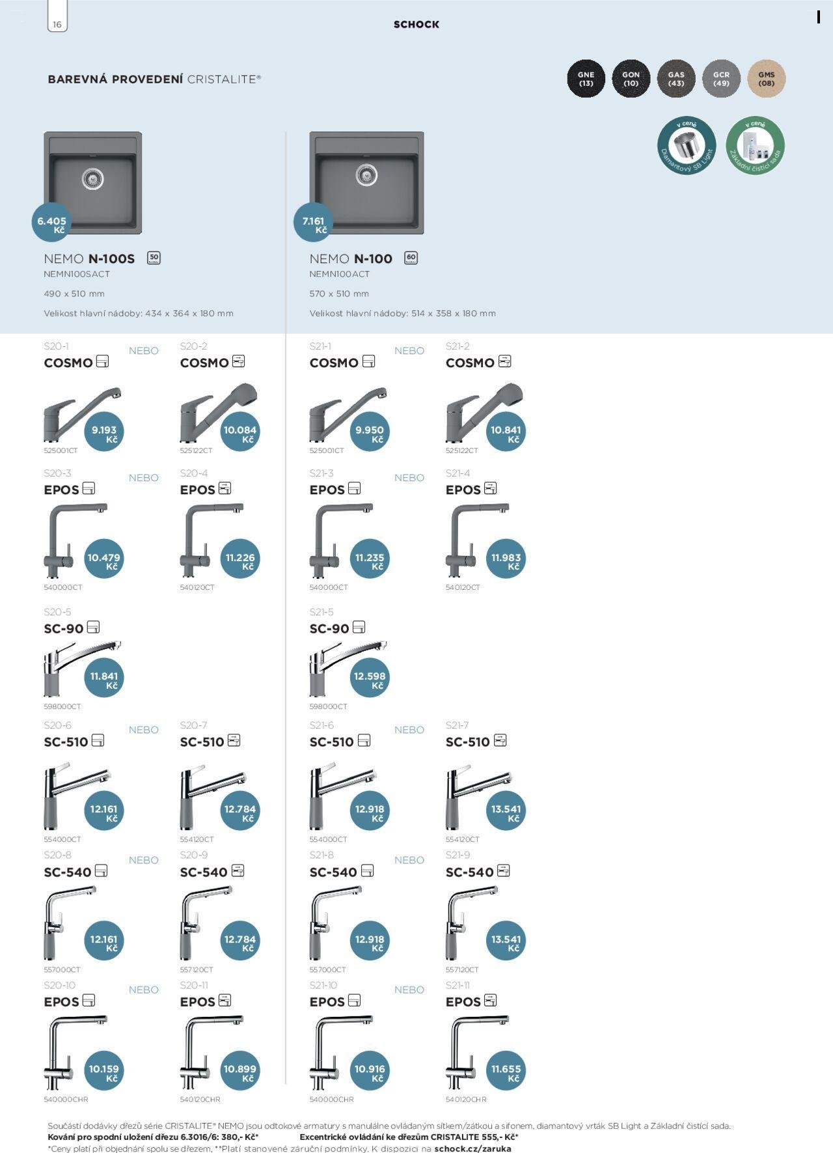This screenshot has width=833, height=1153.
Task: Click the faucet icon beside S21-5 SC-90
Action: (359, 627)
